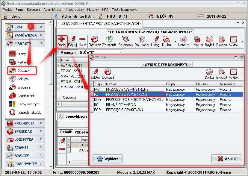Image resolution: width=248 pixels, height=176 pixels.
Task: Click Eksport icon in the dialog toolbar
Action: [x=222, y=74]
